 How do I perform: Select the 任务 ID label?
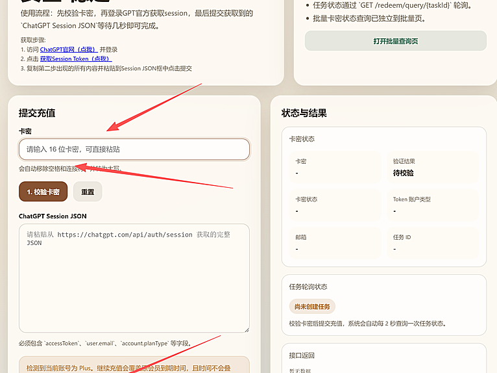point(402,237)
